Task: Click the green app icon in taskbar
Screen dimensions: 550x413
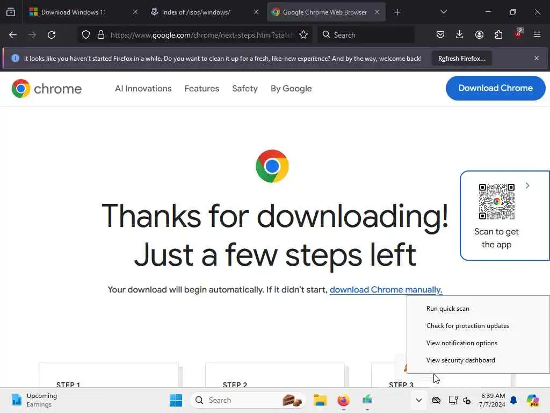Action: click(x=367, y=400)
